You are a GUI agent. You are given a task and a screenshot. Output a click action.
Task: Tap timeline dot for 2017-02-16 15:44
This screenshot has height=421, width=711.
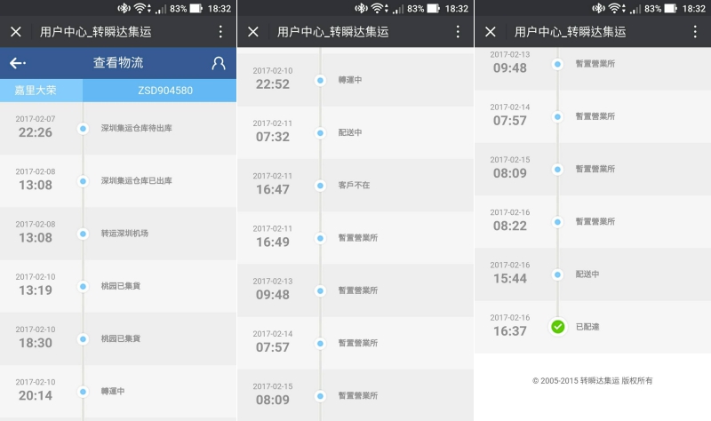pos(558,274)
